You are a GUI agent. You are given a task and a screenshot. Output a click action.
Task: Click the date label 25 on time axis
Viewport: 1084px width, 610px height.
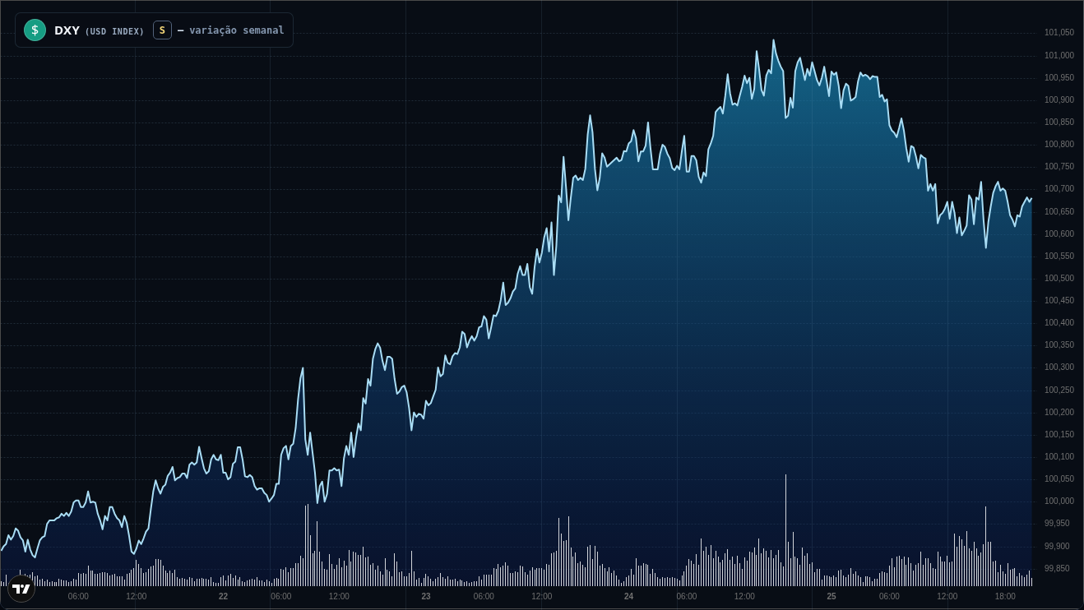[832, 596]
